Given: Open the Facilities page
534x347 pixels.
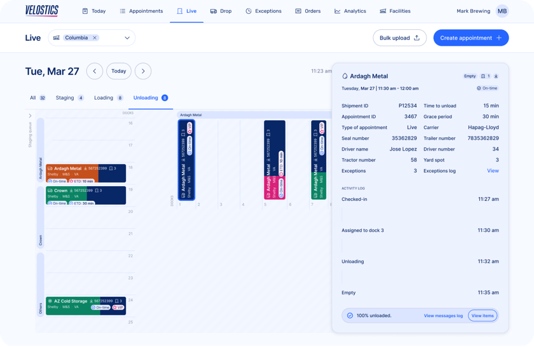Looking at the screenshot, I should pyautogui.click(x=395, y=11).
